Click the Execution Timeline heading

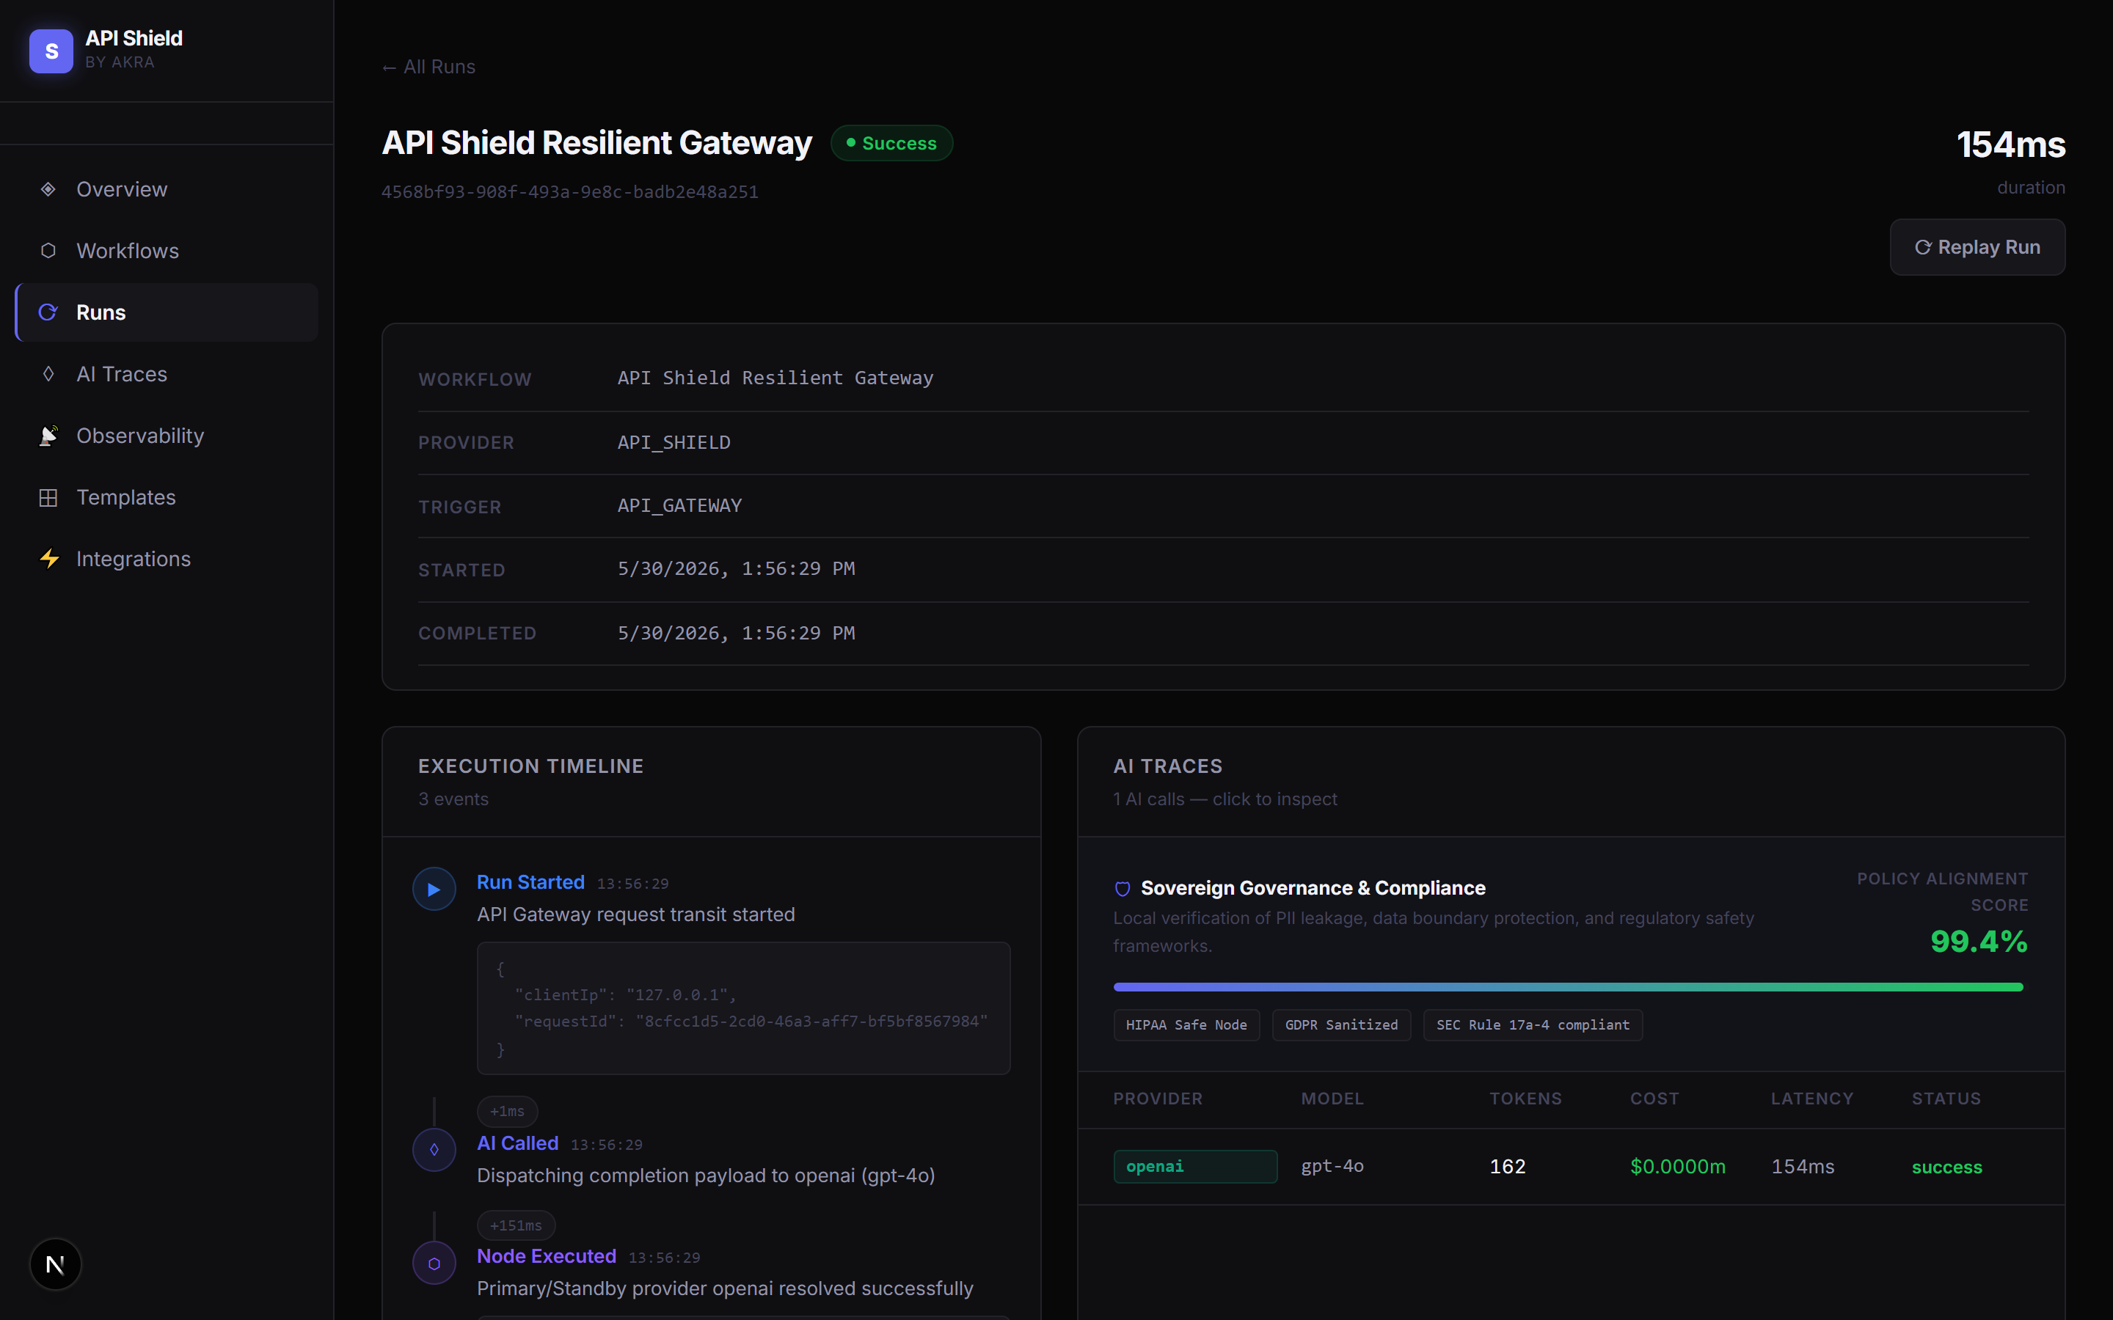pyautogui.click(x=531, y=766)
